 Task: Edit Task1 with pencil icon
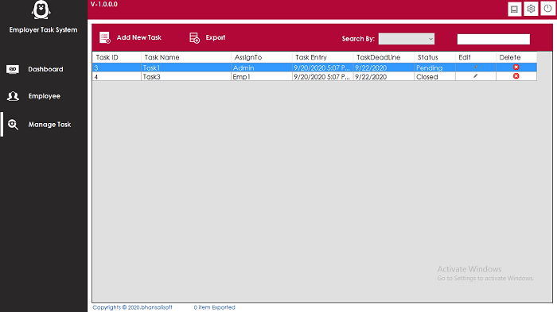(475, 67)
